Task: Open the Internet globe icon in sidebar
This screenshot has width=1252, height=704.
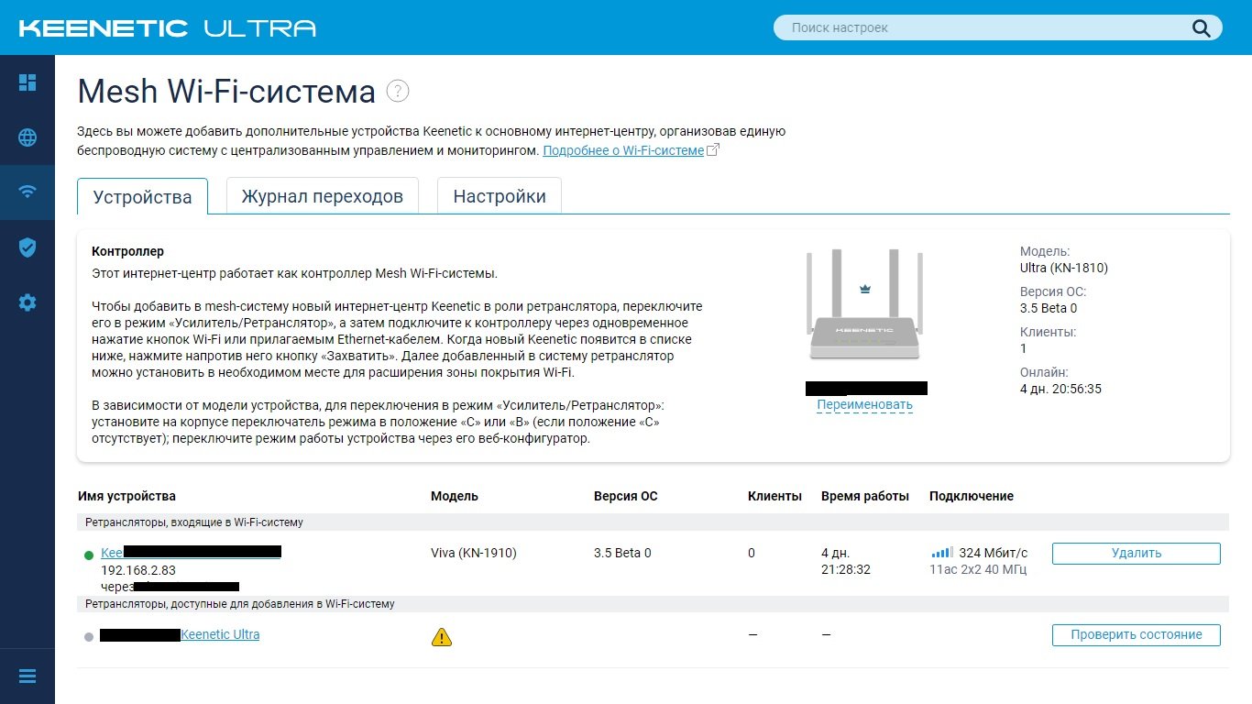Action: tap(27, 137)
